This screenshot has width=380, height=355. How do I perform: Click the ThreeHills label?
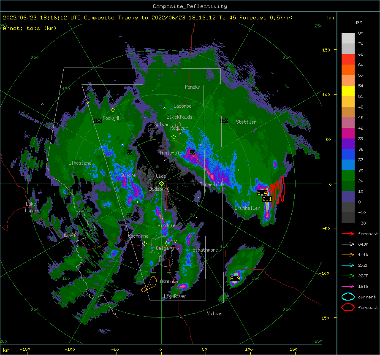tap(212, 184)
